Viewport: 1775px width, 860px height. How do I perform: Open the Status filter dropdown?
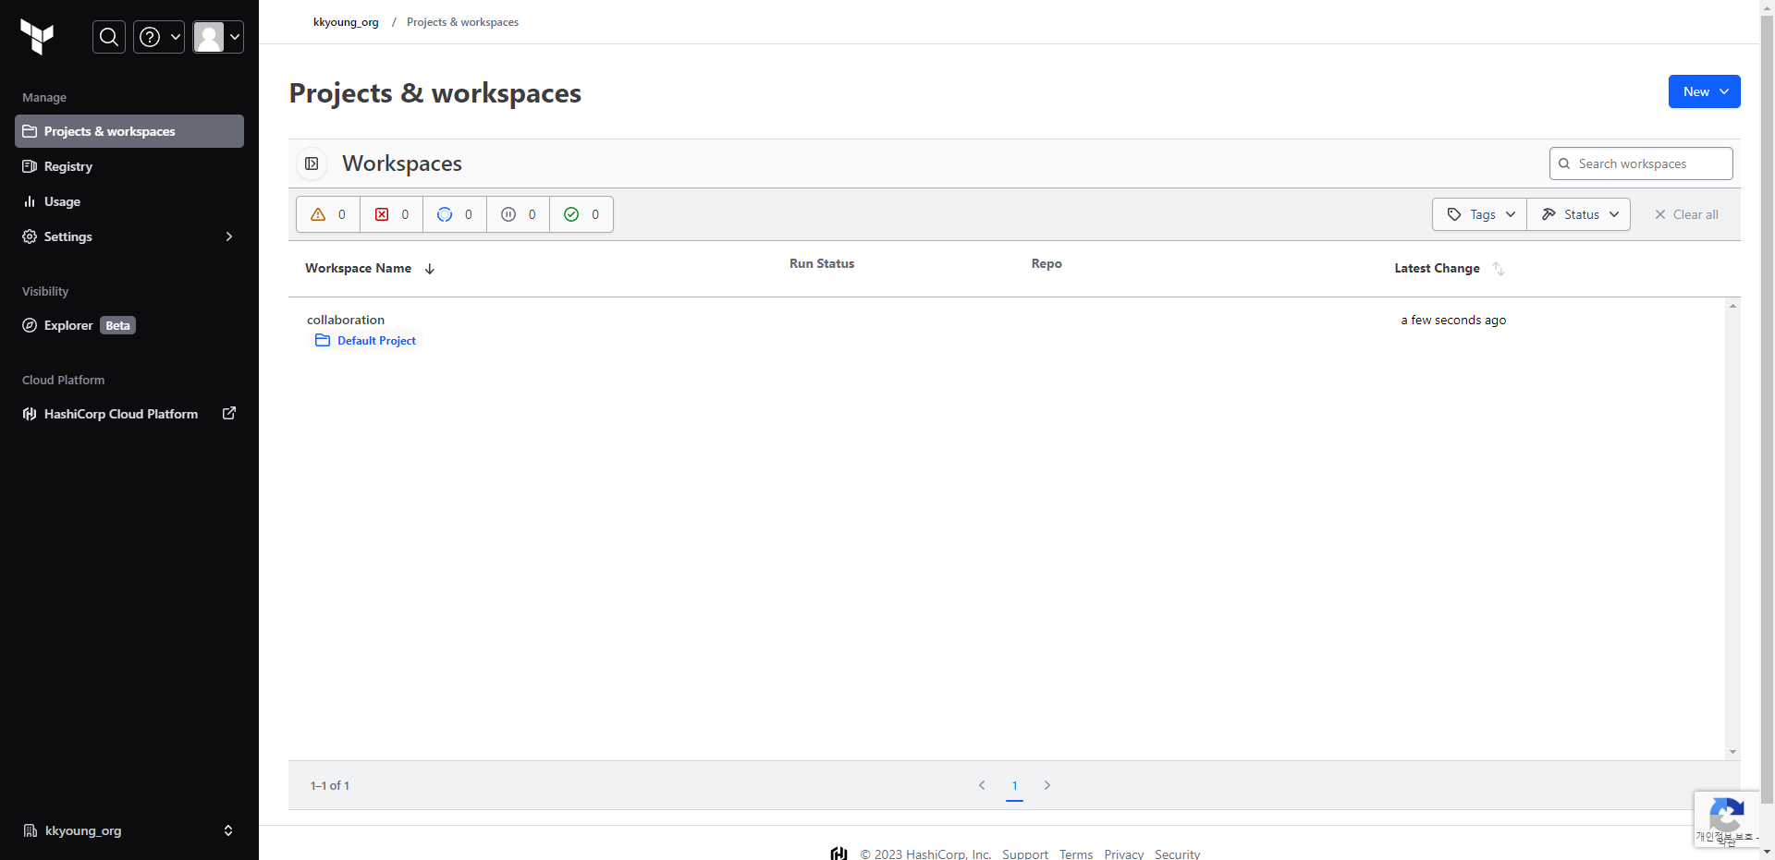(1579, 214)
